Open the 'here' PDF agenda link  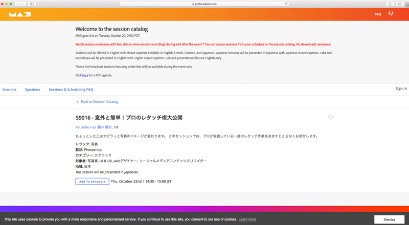[x=85, y=75]
